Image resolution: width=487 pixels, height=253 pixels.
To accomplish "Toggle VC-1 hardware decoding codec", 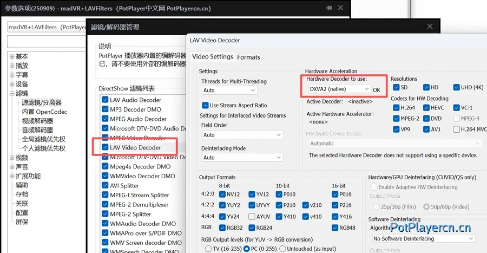I will [456, 108].
